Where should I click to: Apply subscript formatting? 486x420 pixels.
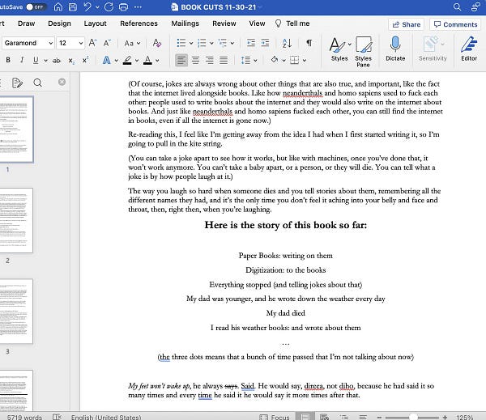point(71,61)
